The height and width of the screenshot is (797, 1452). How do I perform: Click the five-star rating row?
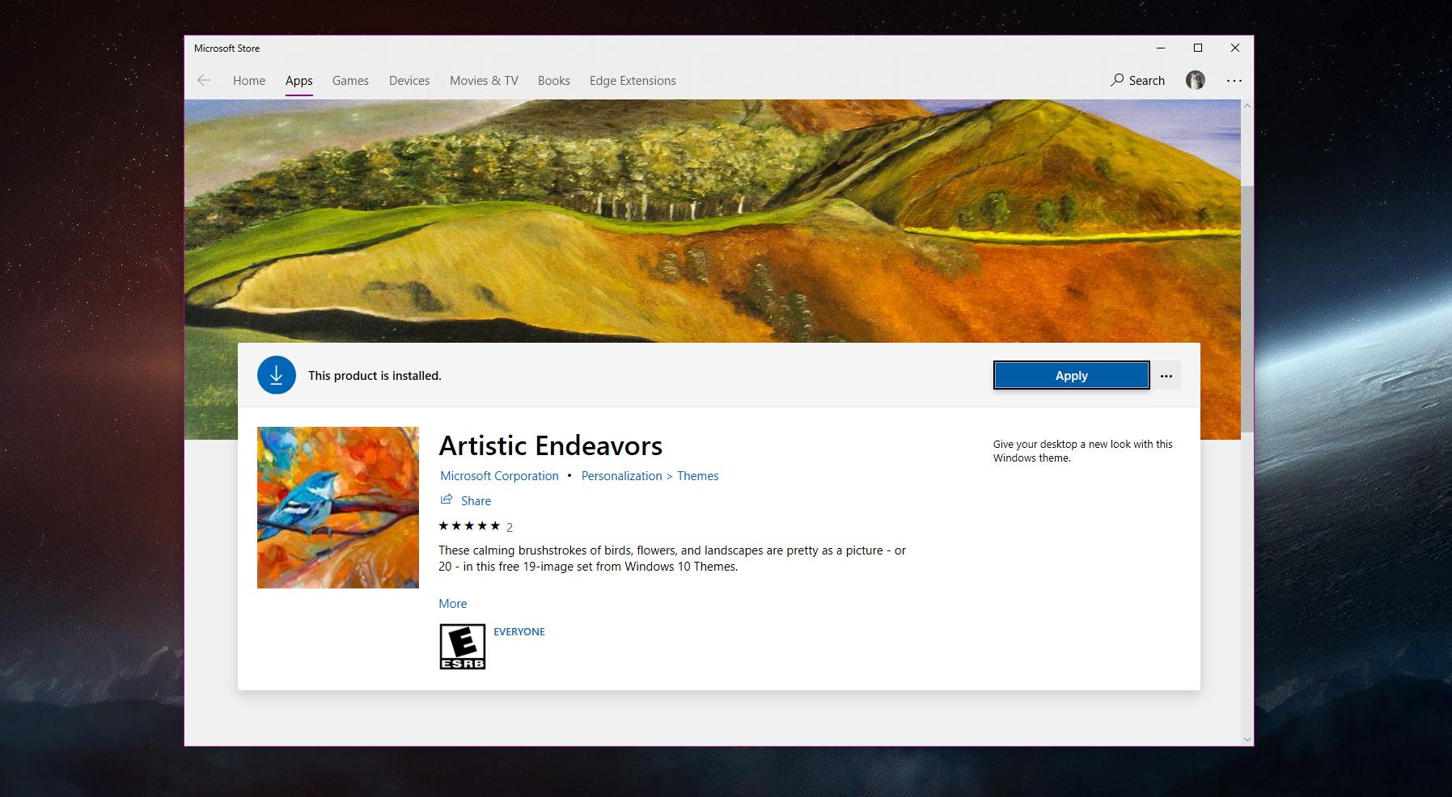pos(469,526)
